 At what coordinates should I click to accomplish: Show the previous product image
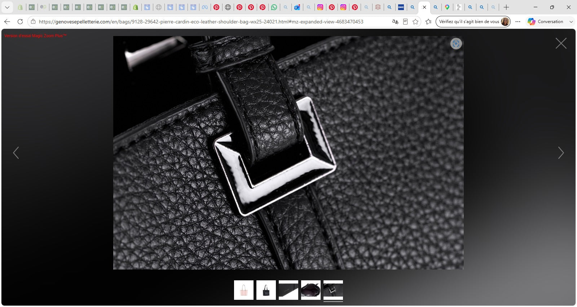(x=16, y=153)
